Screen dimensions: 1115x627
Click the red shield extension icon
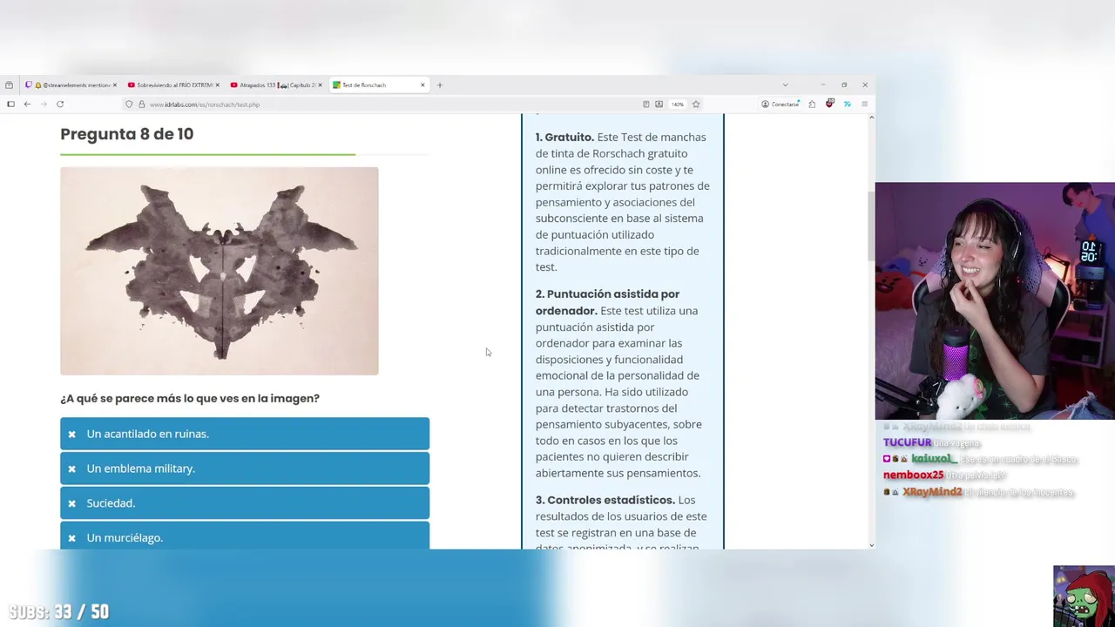[x=829, y=104]
